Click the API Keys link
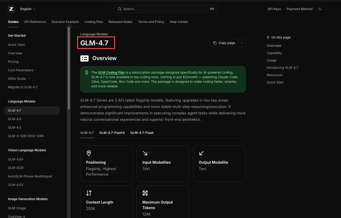This screenshot has height=218, width=341. tap(274, 9)
